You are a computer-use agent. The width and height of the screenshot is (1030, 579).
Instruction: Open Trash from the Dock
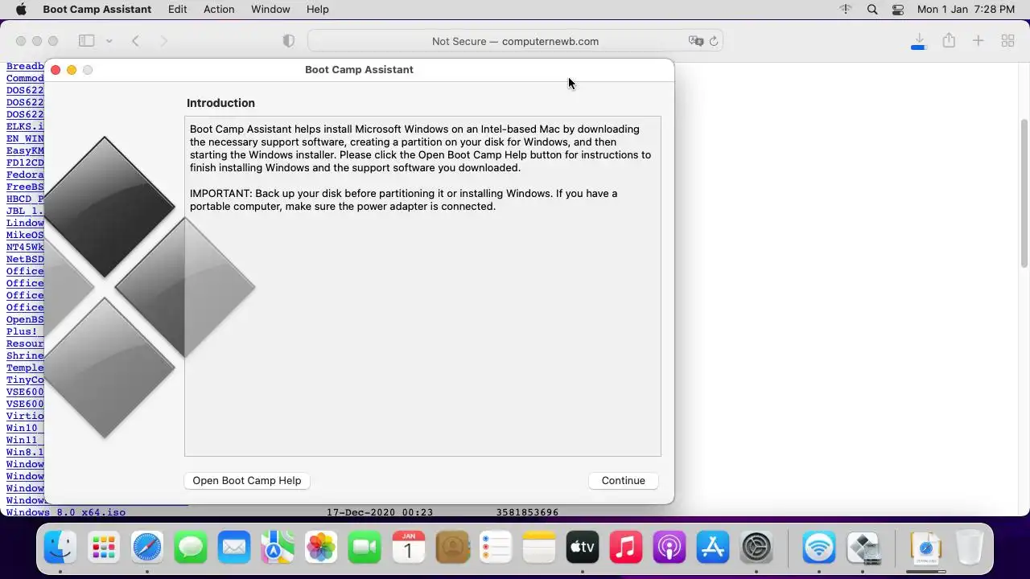(x=970, y=548)
